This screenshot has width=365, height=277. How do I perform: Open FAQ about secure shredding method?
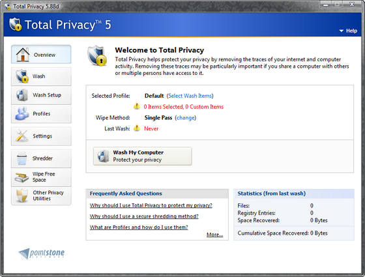[144, 216]
